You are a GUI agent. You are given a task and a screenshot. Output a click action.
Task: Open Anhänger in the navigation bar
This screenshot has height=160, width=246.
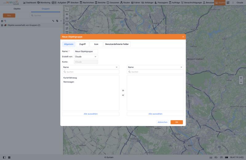tap(147, 3)
